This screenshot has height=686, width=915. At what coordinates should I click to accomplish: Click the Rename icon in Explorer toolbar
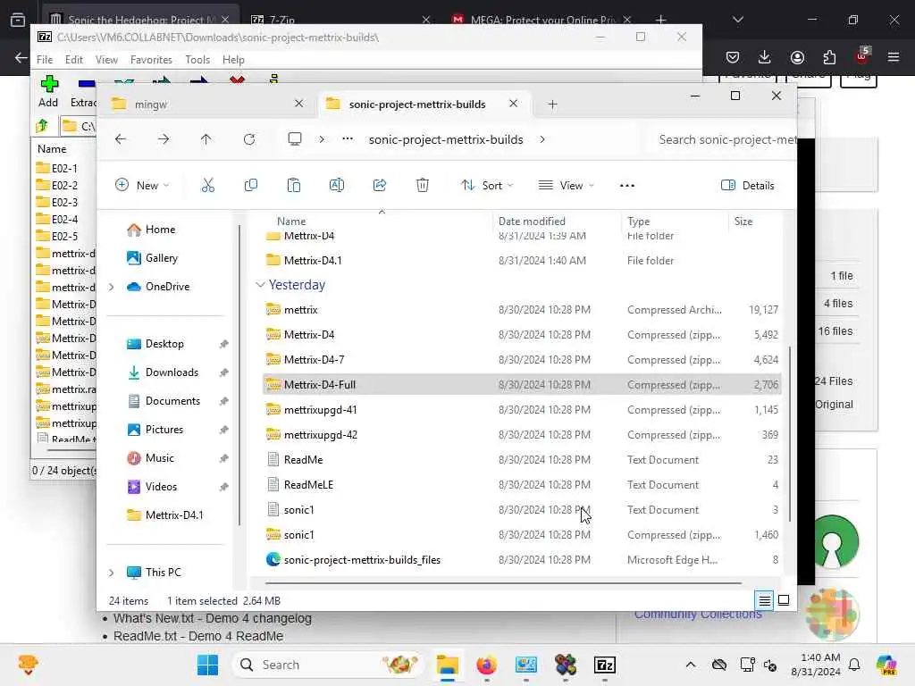(337, 186)
